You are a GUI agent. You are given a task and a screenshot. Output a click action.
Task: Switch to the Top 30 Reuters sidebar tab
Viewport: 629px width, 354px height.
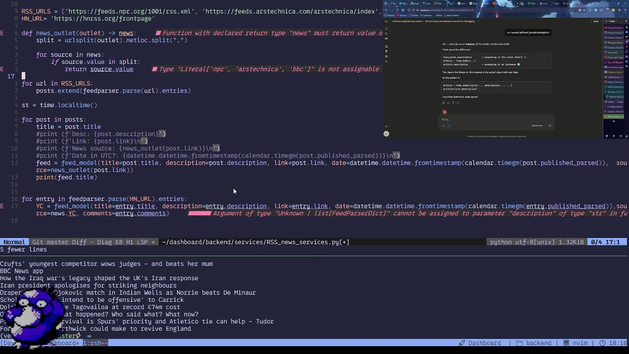[x=614, y=62]
